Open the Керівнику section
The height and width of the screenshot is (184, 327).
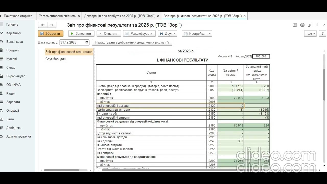pos(14,33)
